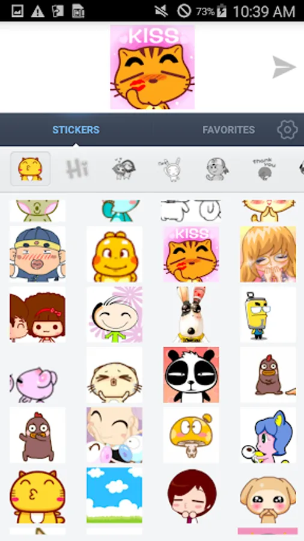Select the gray girl sticker pack
The height and width of the screenshot is (541, 304).
[123, 169]
